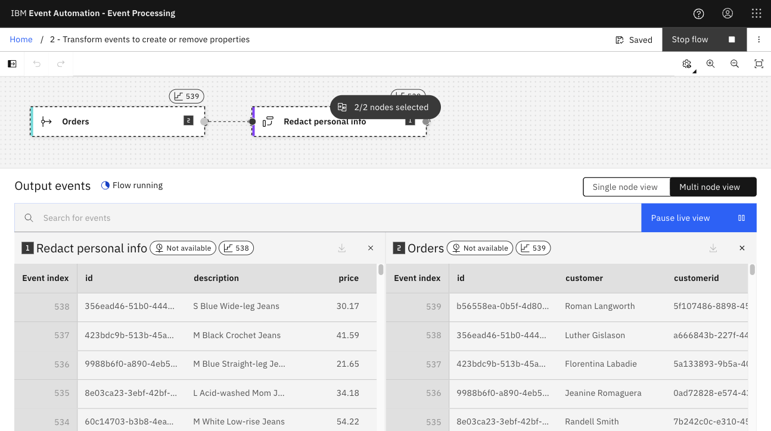Viewport: 771px width, 431px height.
Task: Pause the live view
Action: (698, 218)
